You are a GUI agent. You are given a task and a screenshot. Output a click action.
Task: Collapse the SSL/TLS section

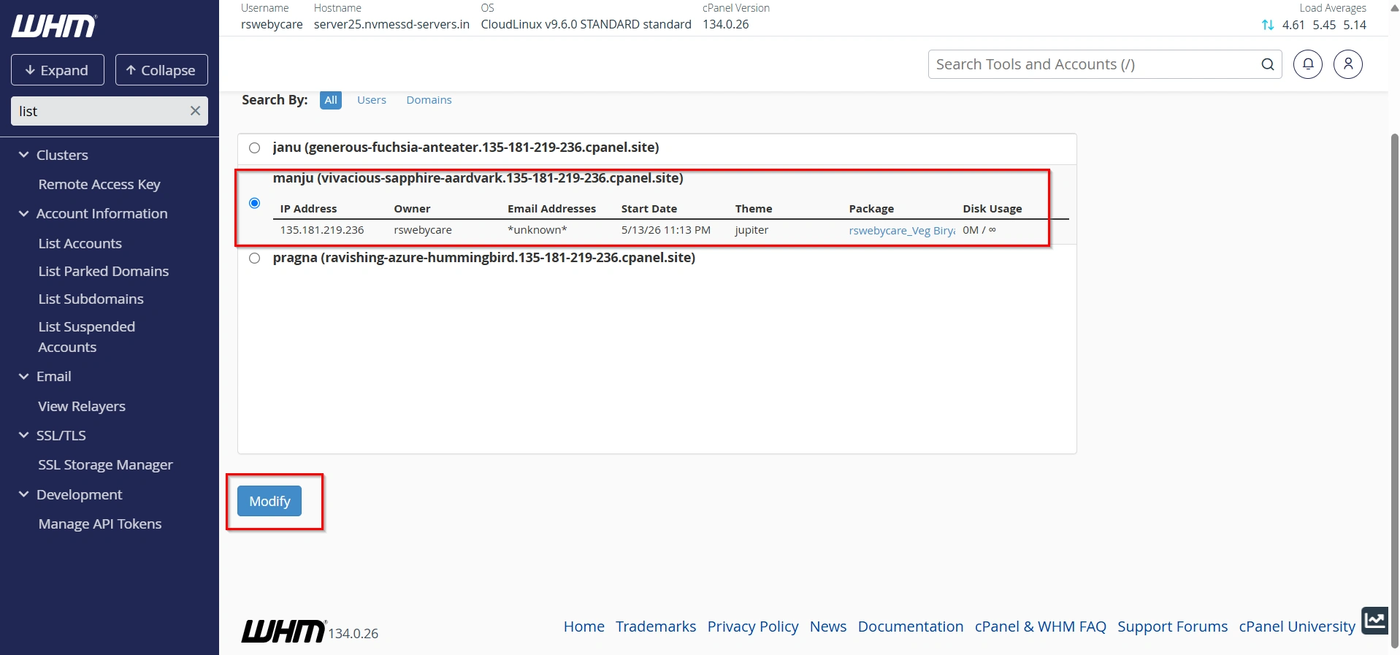23,435
